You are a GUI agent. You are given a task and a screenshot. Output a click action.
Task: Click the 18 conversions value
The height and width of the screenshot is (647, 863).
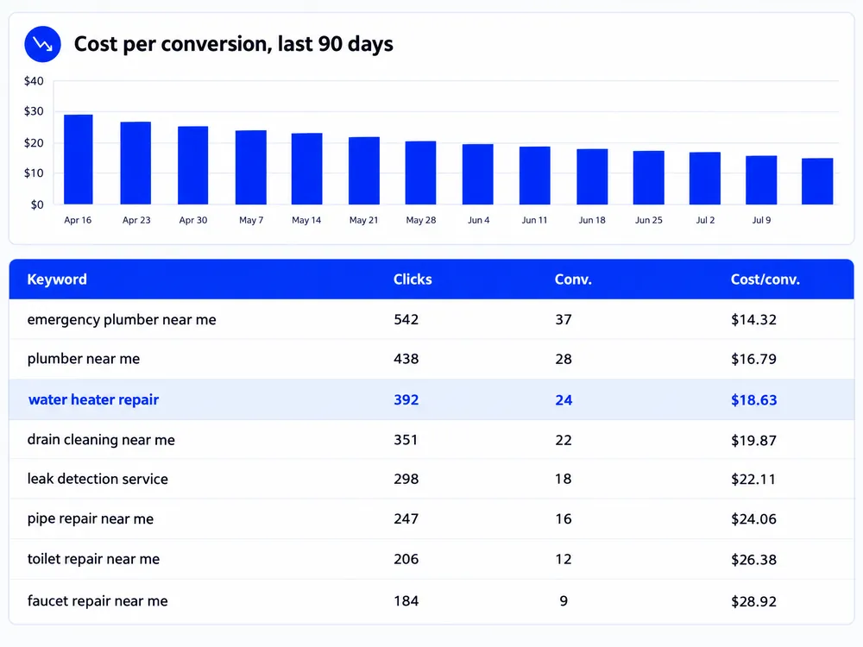pyautogui.click(x=563, y=479)
